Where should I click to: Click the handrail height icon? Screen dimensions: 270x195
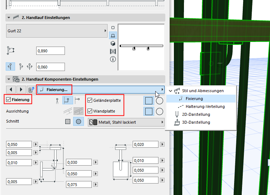pos(10,51)
